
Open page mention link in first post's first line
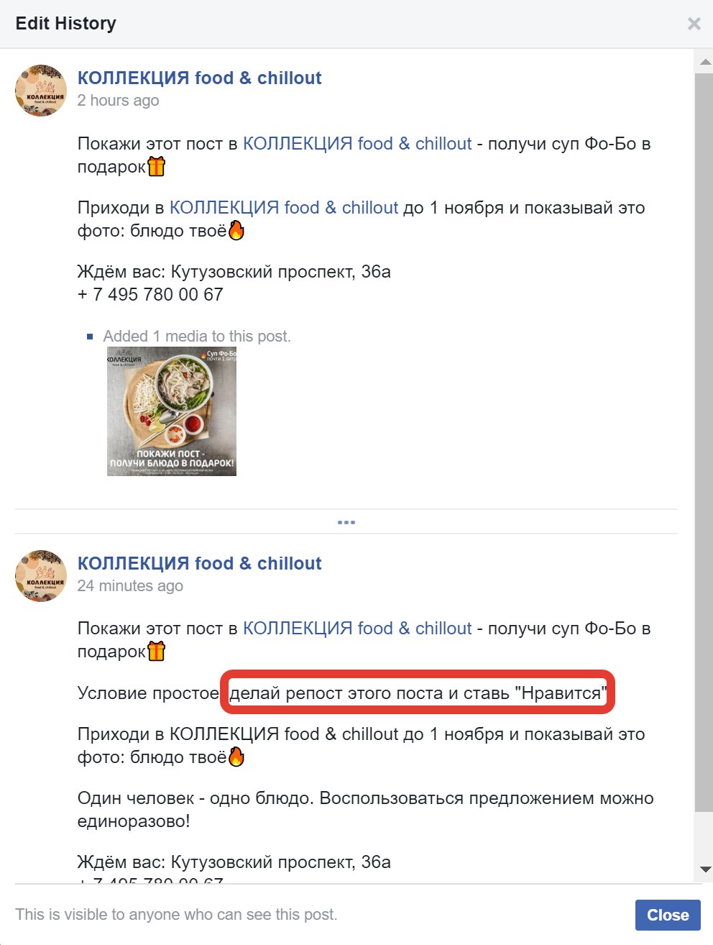tap(357, 144)
